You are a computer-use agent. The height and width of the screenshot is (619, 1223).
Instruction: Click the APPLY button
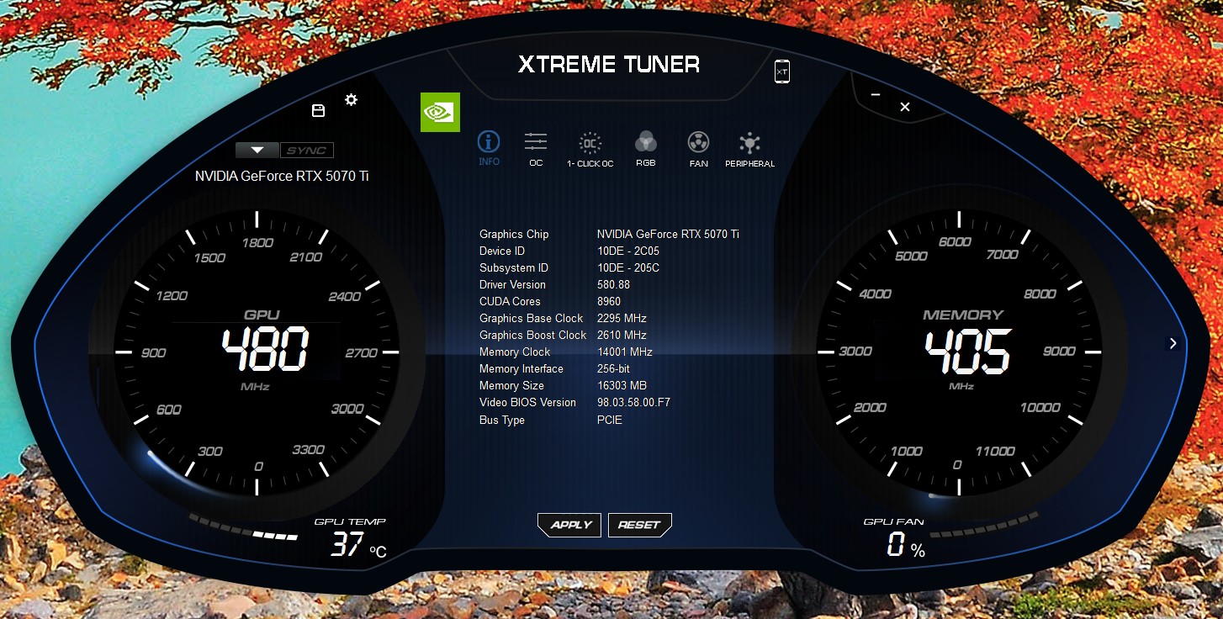[570, 525]
